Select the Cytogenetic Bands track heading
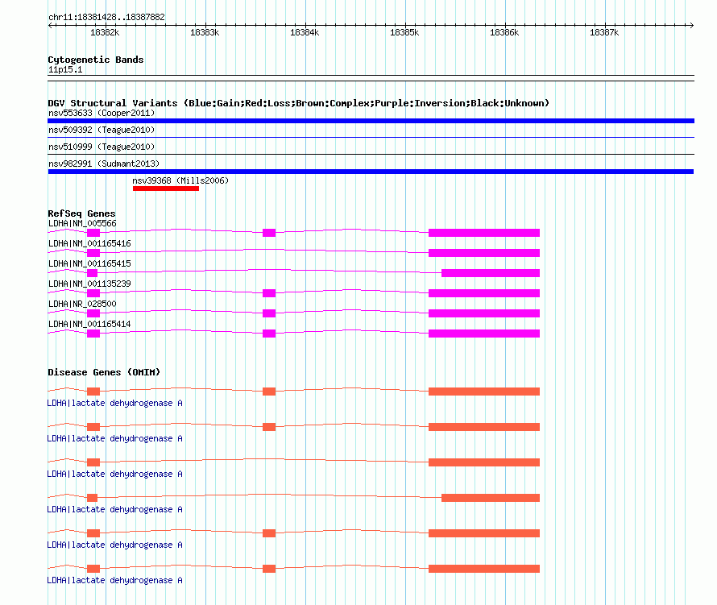Screen dimensions: 717x605 [x=96, y=60]
